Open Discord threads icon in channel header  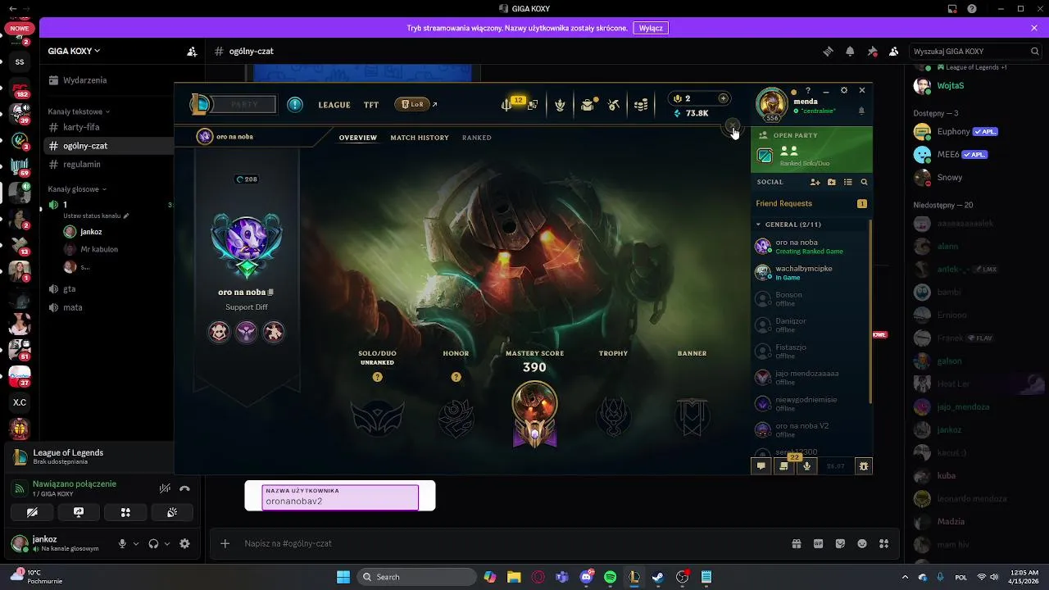[x=828, y=51]
